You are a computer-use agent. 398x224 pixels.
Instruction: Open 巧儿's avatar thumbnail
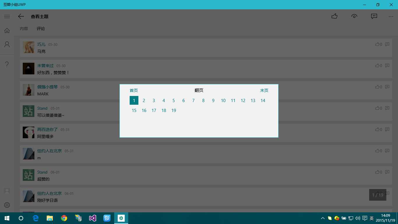29,47
